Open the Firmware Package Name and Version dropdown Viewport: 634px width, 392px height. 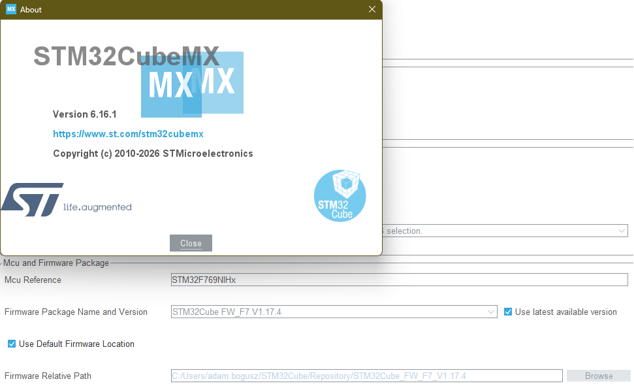pos(333,312)
